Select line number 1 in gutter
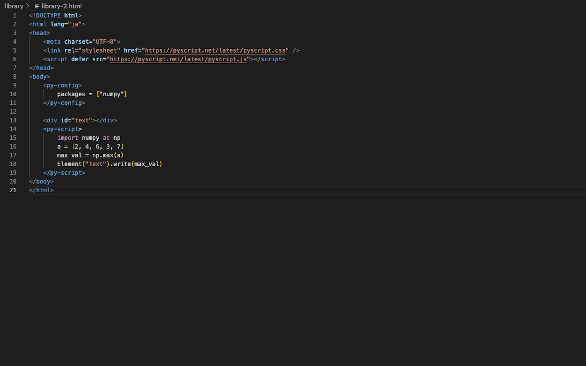Screen dimensions: 586x366 point(14,16)
